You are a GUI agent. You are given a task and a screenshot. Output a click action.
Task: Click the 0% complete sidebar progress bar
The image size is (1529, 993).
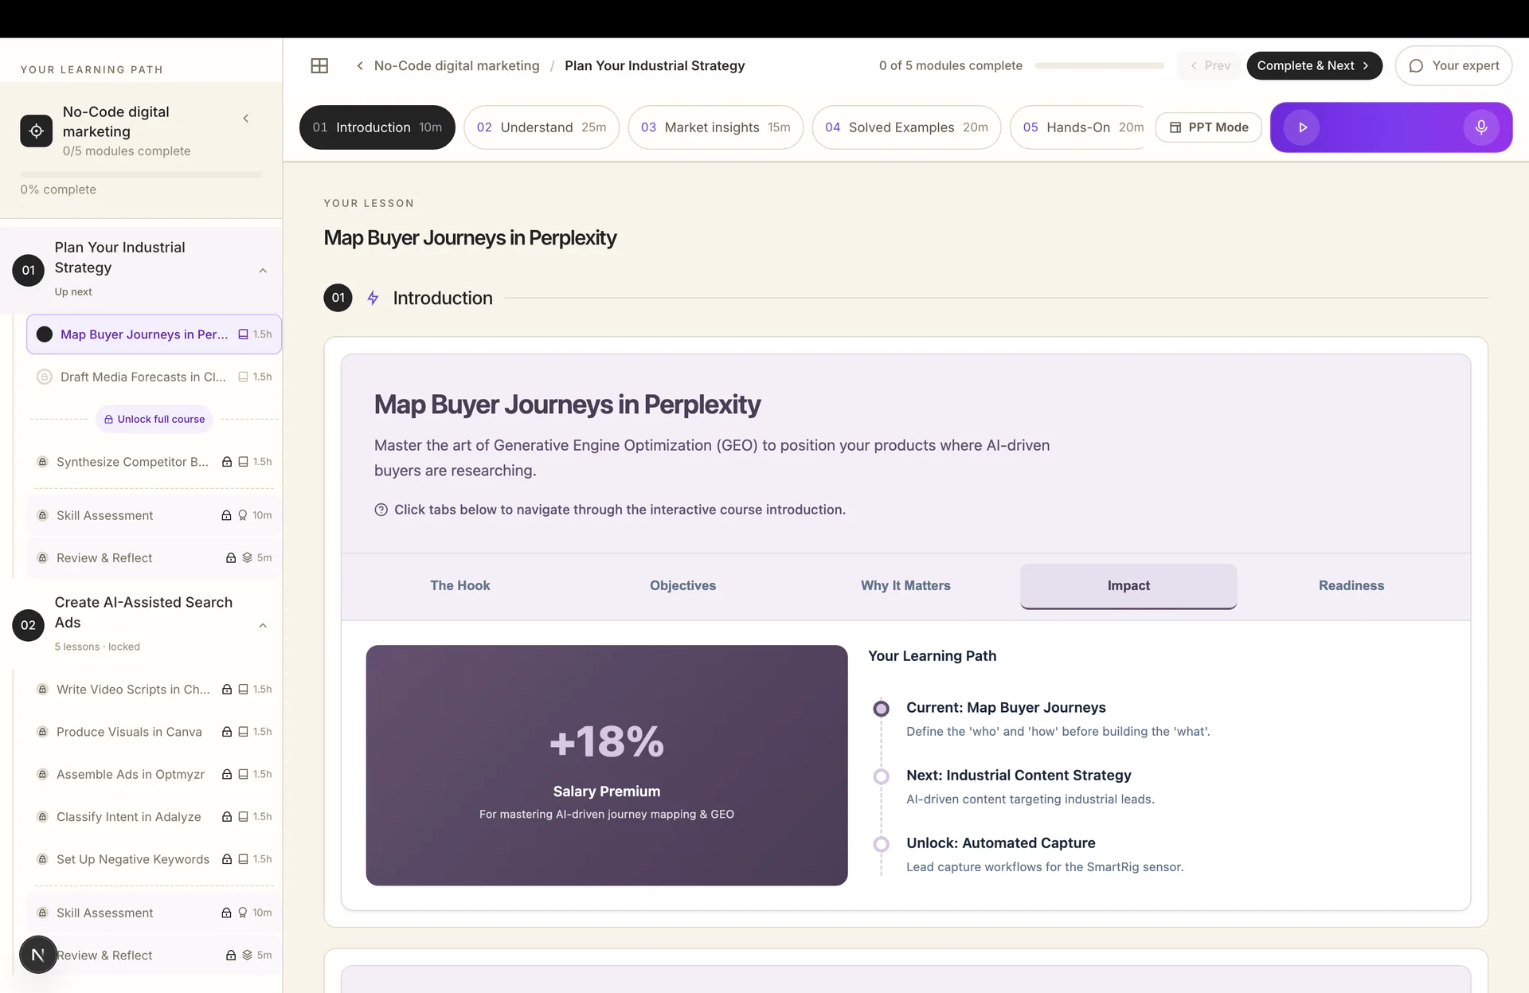point(141,174)
